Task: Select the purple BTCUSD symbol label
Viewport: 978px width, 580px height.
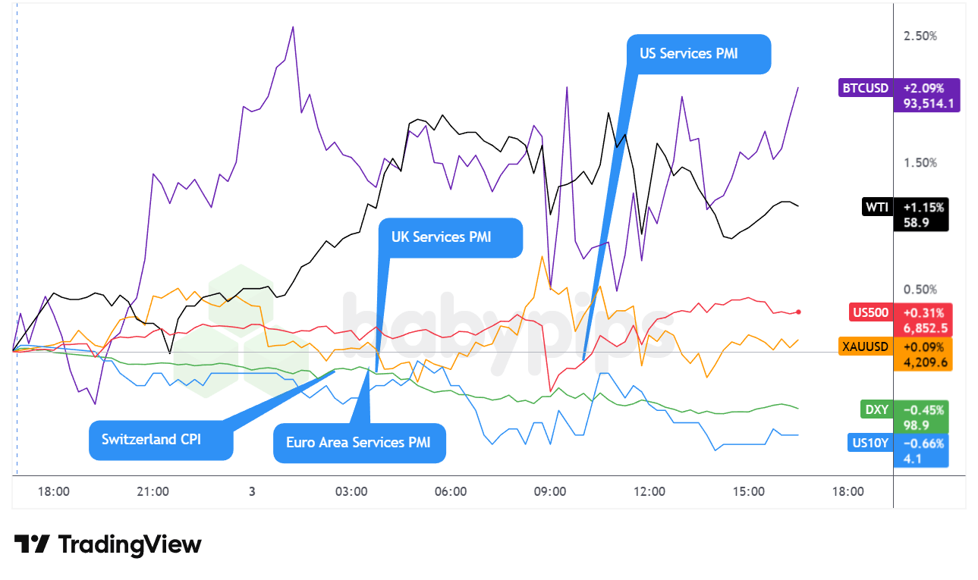Action: (x=864, y=88)
